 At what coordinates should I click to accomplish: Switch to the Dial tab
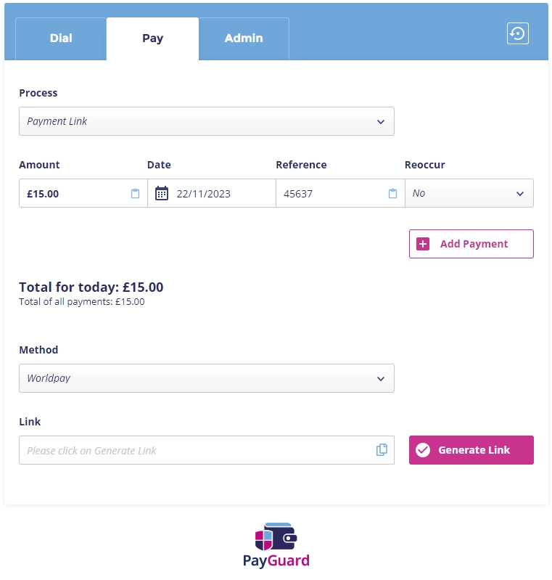click(x=61, y=38)
